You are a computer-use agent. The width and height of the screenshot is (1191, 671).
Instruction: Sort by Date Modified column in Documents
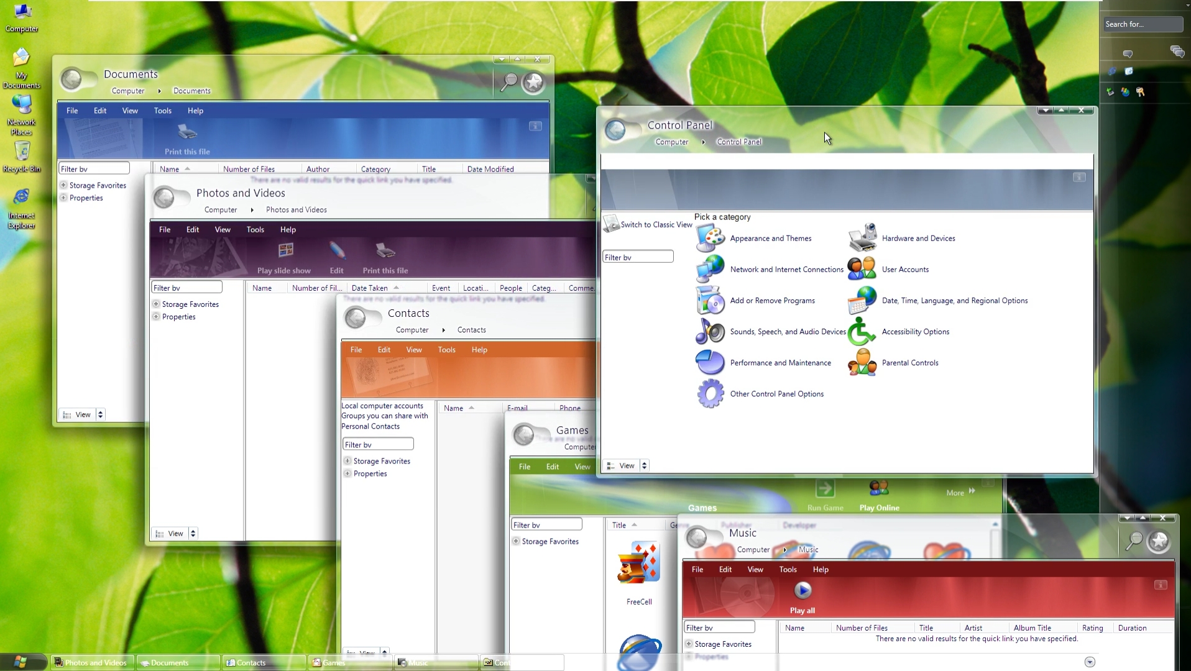(490, 169)
